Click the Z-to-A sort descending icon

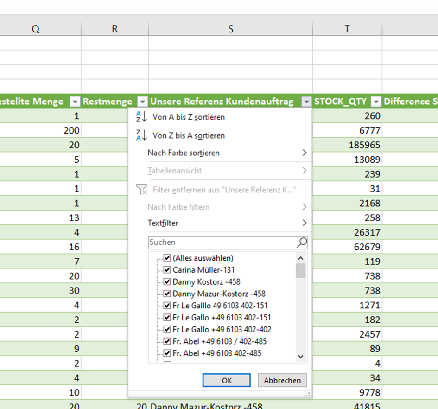pyautogui.click(x=141, y=135)
